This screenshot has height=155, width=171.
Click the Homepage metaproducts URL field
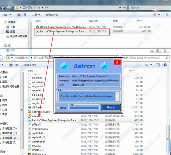pyautogui.click(x=95, y=80)
